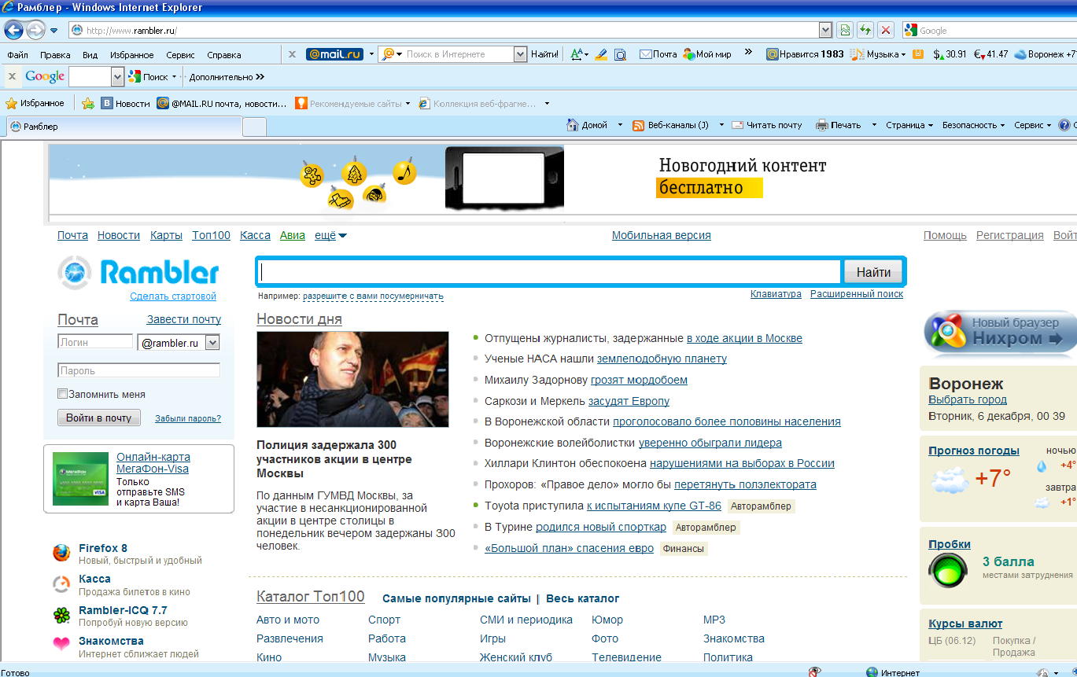Viewport: 1077px width, 677px height.
Task: Open the Мобильная версия link
Action: tap(662, 235)
